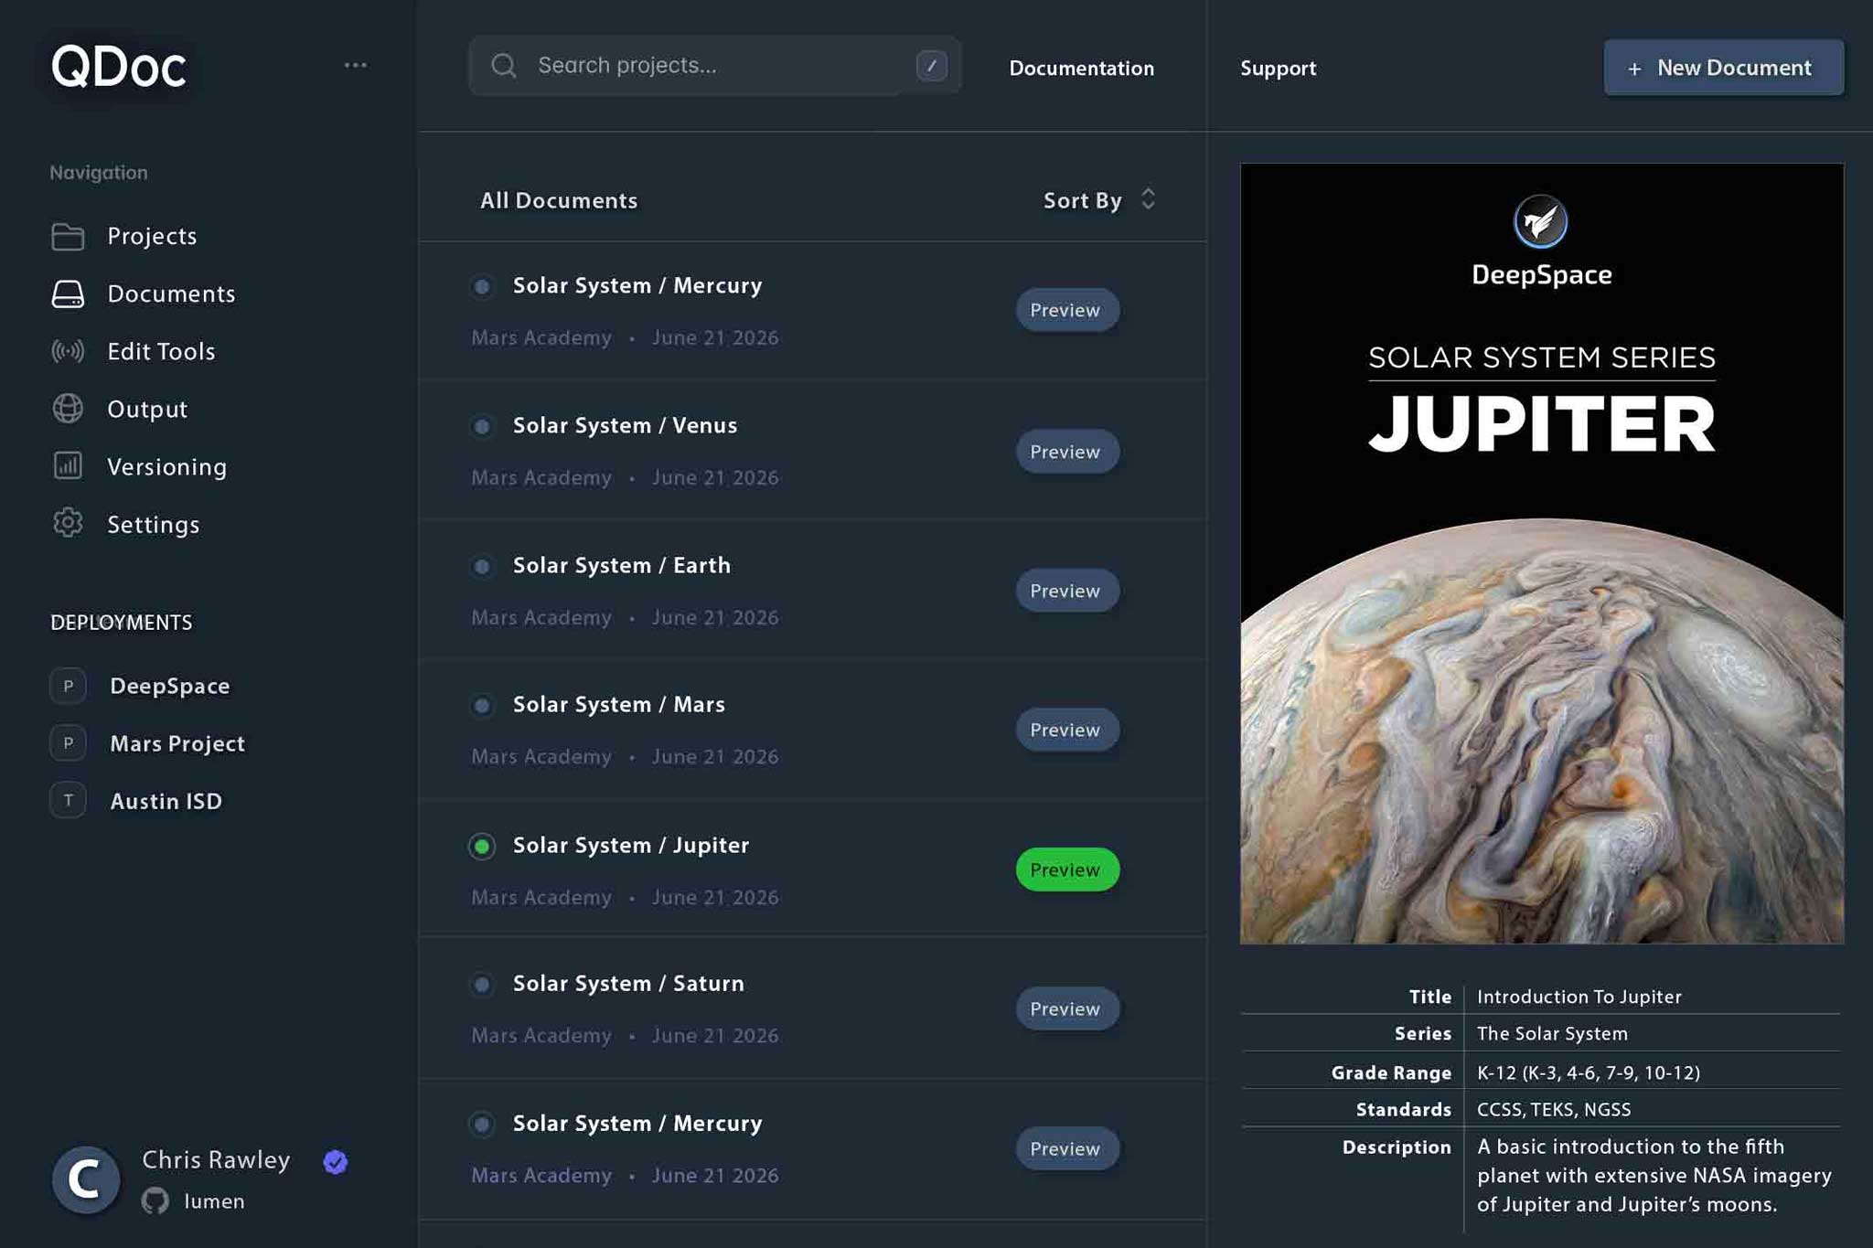
Task: Go to Projects in navigation
Action: [152, 236]
